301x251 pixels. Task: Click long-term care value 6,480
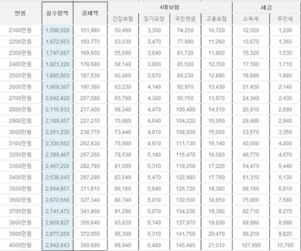154,245
